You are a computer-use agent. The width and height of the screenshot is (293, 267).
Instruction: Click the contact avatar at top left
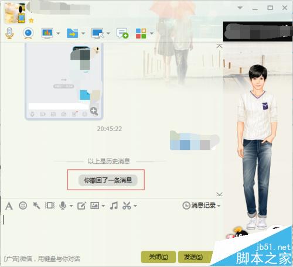click(15, 13)
